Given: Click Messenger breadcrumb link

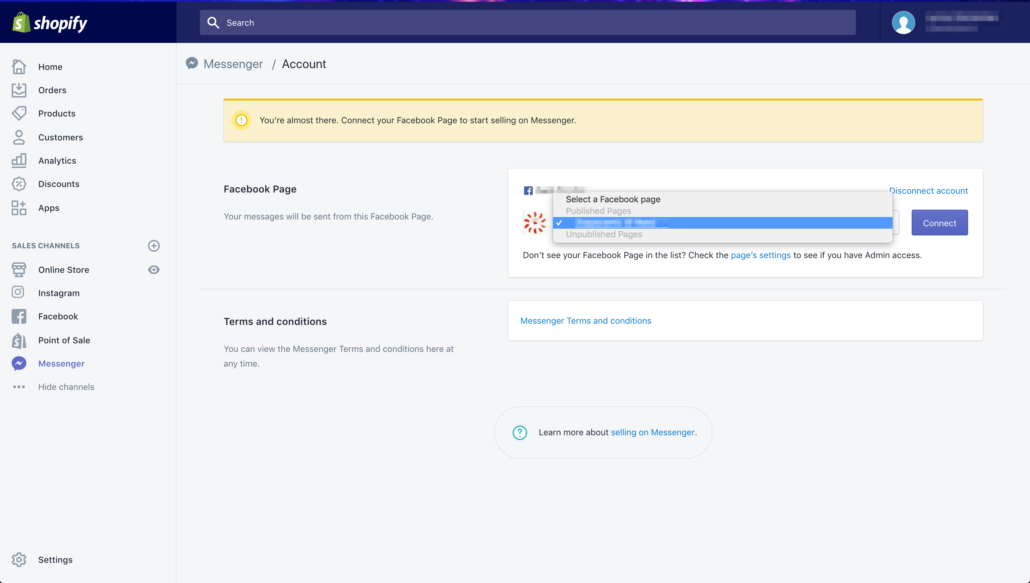Looking at the screenshot, I should point(233,64).
